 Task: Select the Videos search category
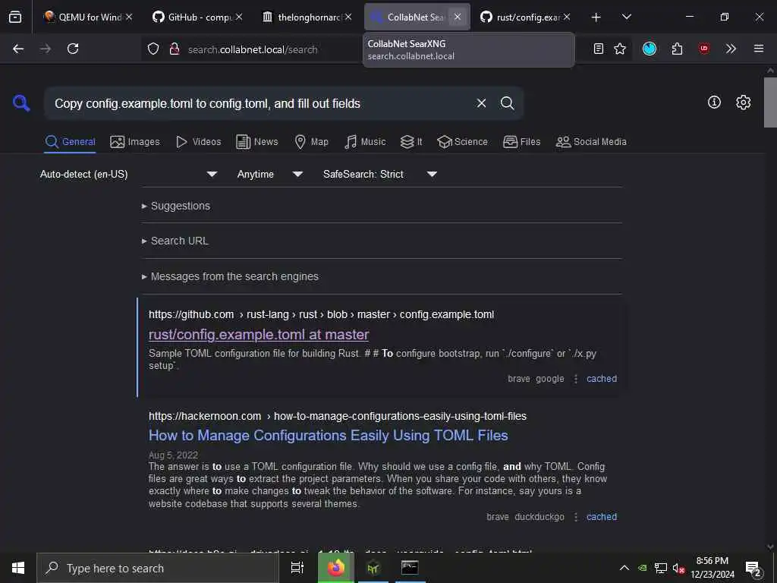[198, 142]
